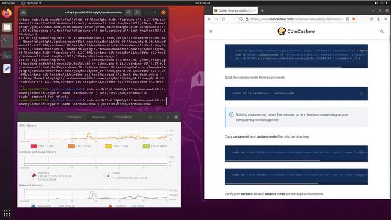Copy the cardano-cli sudo cp command
391x220 pixels.
(361, 152)
